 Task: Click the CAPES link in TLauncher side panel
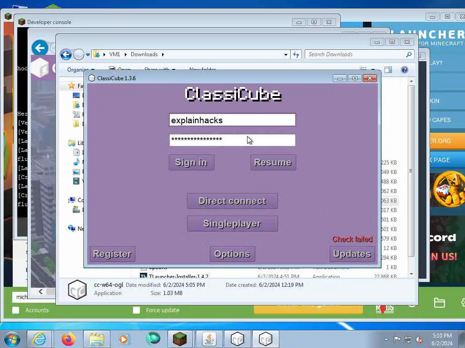[441, 120]
